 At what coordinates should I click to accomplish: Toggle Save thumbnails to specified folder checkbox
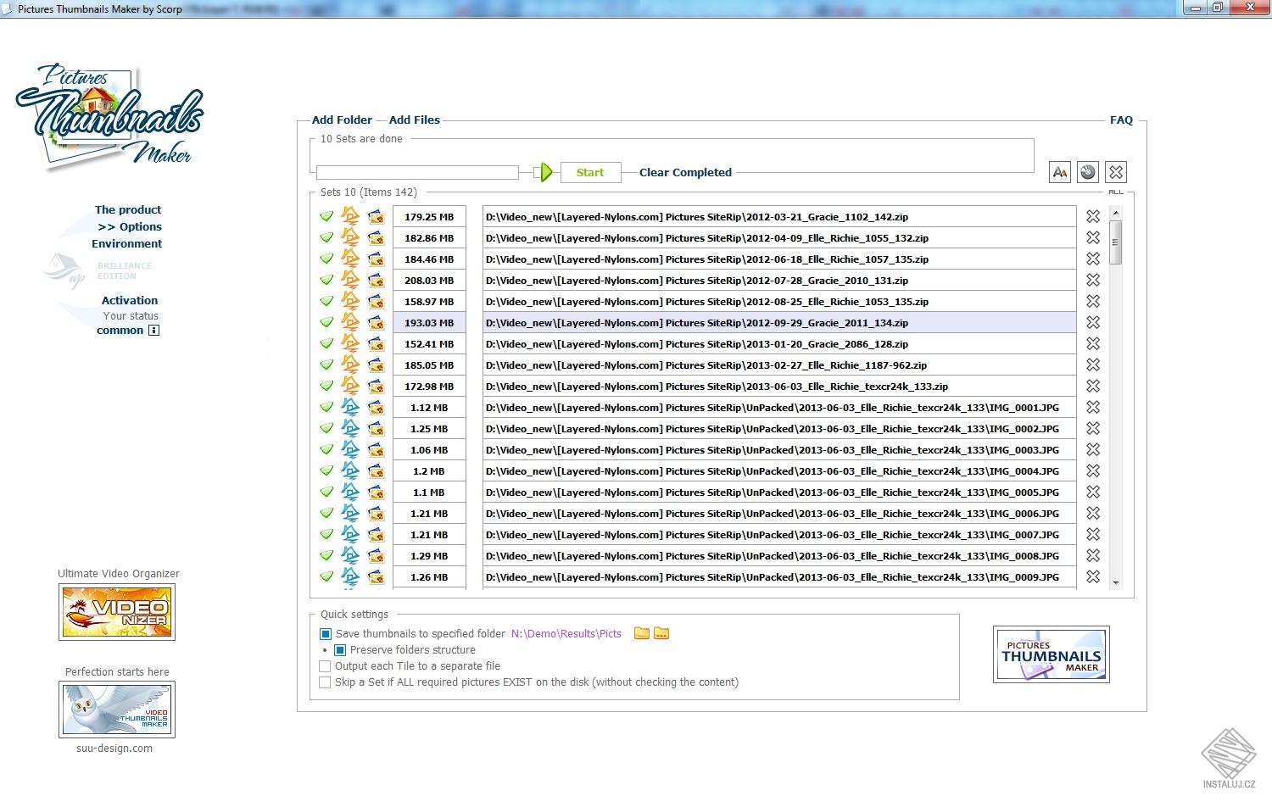[326, 634]
